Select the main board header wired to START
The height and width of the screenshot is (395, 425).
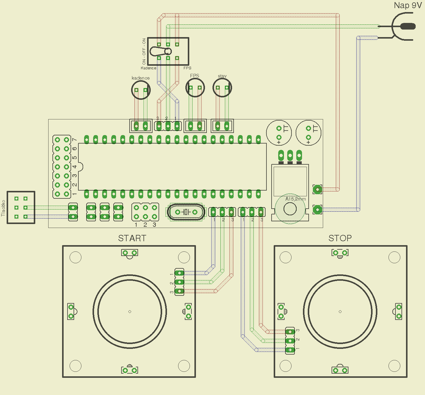click(222, 212)
